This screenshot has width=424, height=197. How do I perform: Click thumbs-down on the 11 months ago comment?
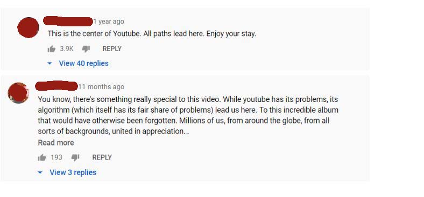click(x=75, y=157)
